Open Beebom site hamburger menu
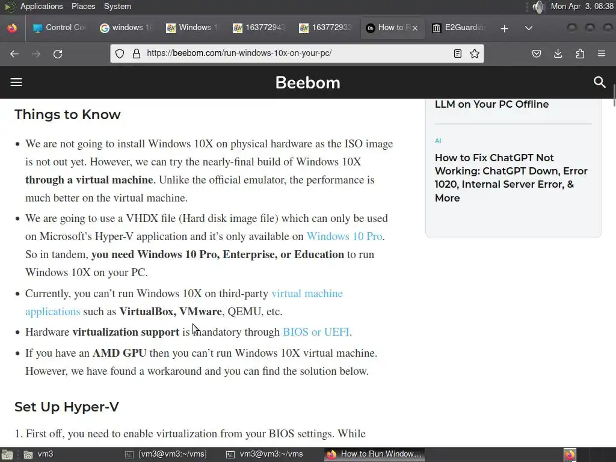The width and height of the screenshot is (616, 462). (16, 82)
